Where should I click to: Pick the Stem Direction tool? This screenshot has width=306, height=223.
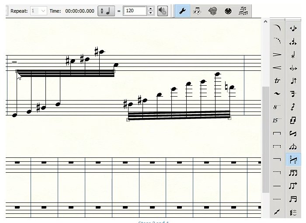(x=293, y=107)
